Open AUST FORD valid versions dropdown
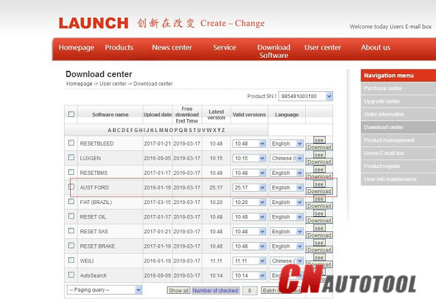Screen dimensions: 436x300 tap(249, 188)
